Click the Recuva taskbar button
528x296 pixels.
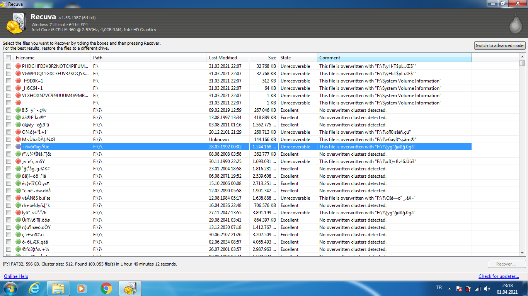pyautogui.click(x=131, y=288)
